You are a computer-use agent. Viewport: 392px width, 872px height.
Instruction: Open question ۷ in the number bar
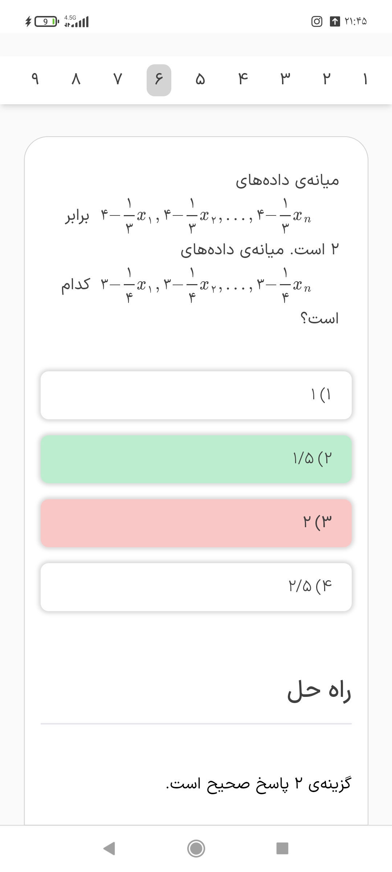[x=117, y=79]
